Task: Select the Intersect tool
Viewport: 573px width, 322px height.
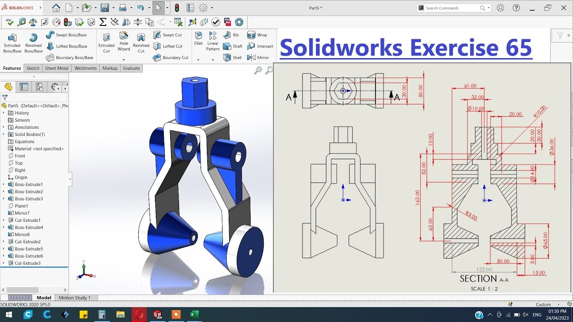Action: (260, 46)
